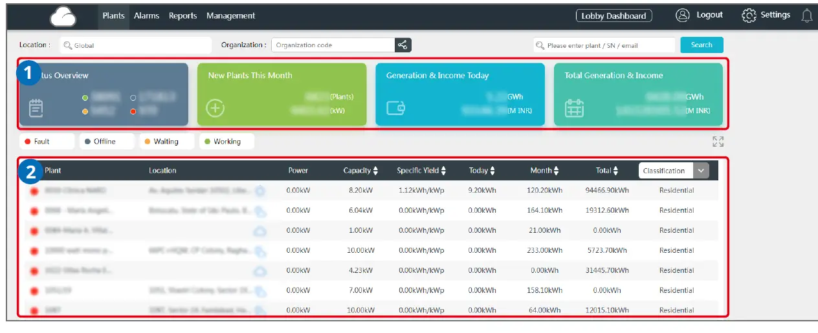Click the red fault dot in 6.04kW row
Screen dimensions: 818x333
(x=34, y=211)
